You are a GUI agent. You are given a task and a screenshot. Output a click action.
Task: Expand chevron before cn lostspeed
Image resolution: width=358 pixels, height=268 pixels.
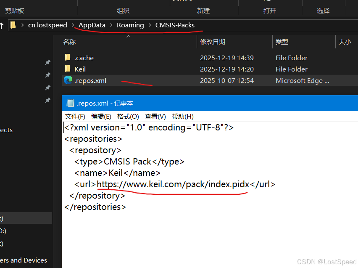(x=22, y=25)
